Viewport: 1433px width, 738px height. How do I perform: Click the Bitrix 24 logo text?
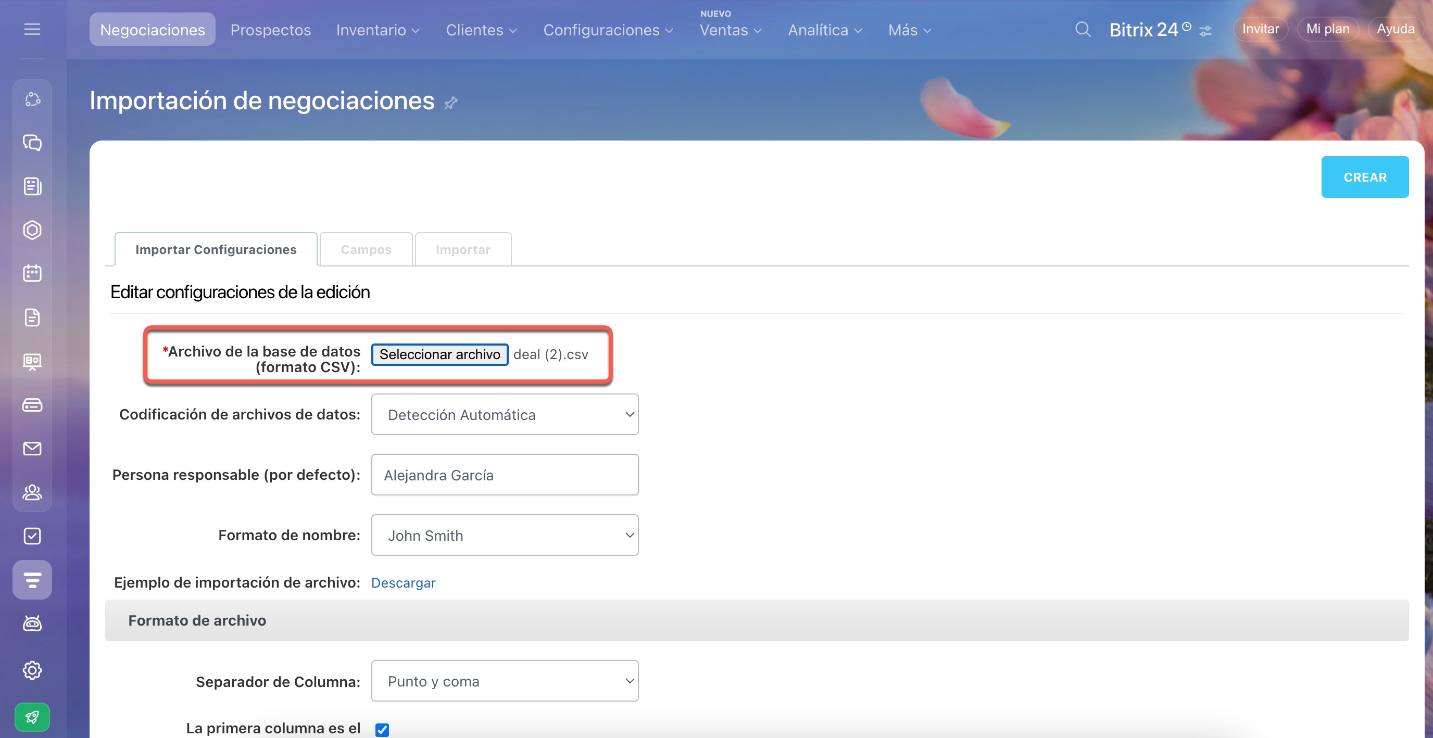(1143, 30)
